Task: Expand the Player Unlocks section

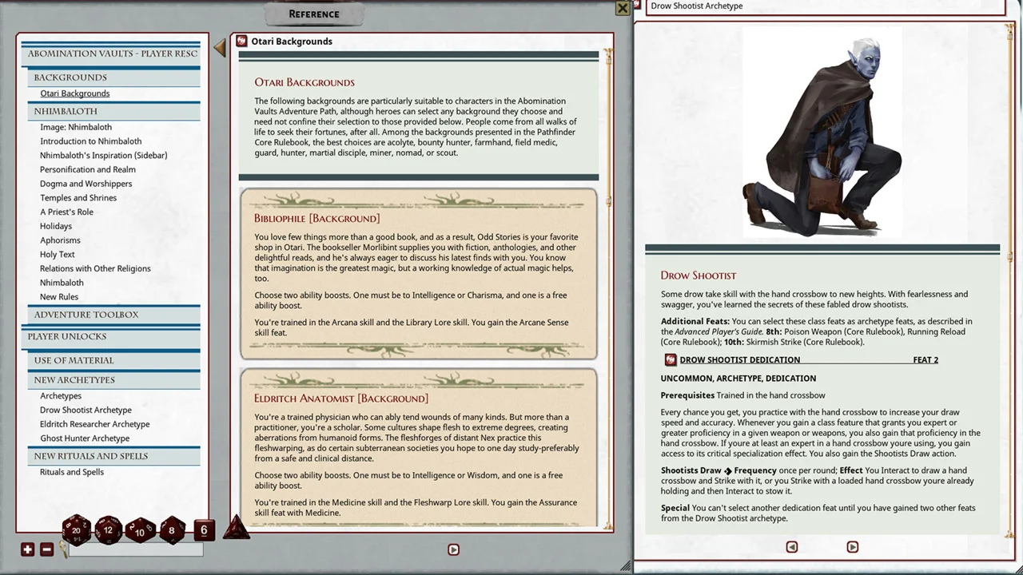Action: (111, 337)
